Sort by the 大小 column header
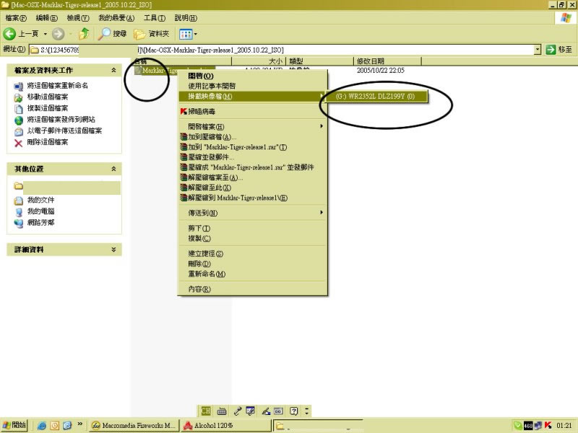 [x=259, y=61]
